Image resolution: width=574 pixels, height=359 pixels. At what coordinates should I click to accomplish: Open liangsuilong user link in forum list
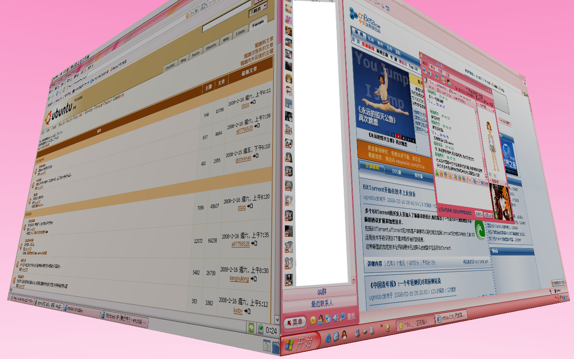pyautogui.click(x=239, y=278)
